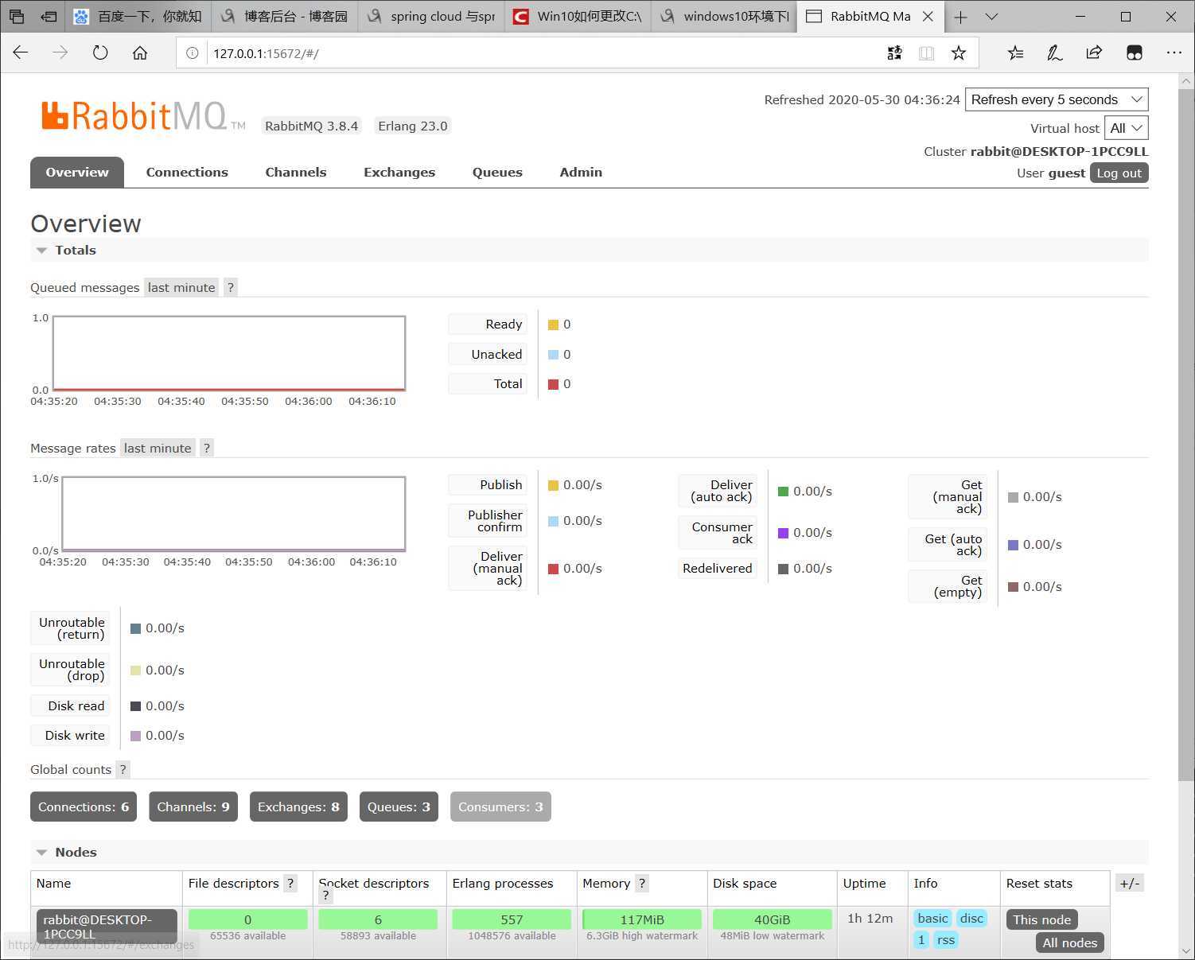Open the Refresh every 5 seconds dropdown

pyautogui.click(x=1057, y=99)
